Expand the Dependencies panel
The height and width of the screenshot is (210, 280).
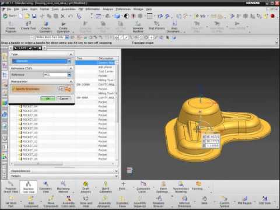[x=64, y=171]
